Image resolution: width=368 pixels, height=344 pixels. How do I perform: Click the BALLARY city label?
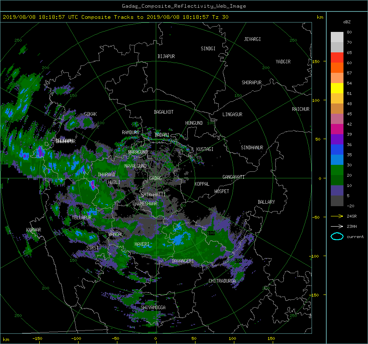266,202
